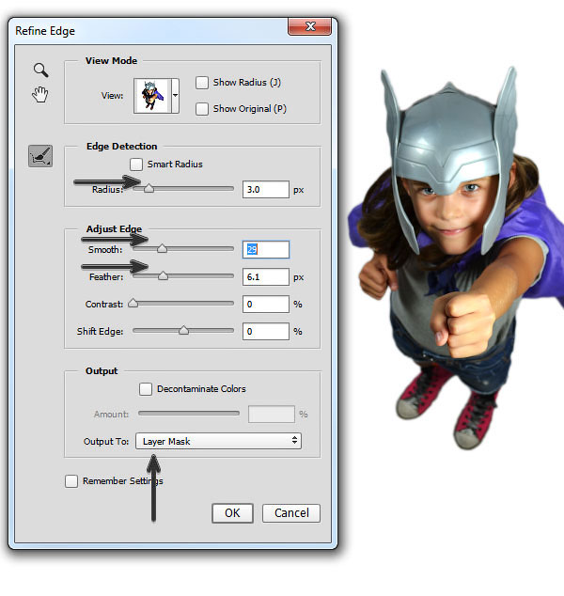Select the Zoom tool magnifier icon

click(x=40, y=70)
